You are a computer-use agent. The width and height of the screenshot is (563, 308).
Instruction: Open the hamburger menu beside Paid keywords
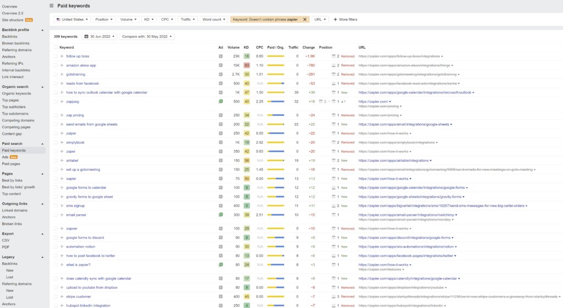(x=51, y=5)
